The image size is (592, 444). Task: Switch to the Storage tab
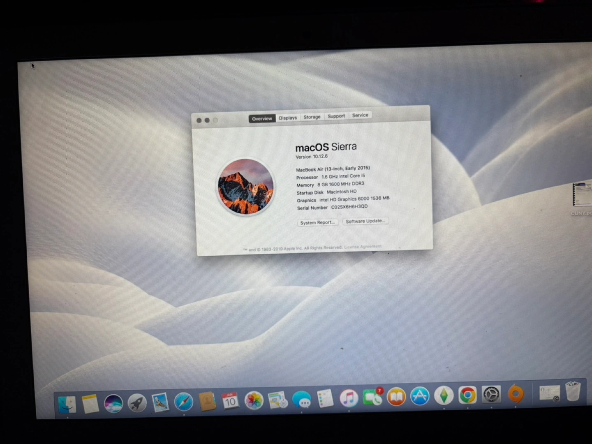312,117
